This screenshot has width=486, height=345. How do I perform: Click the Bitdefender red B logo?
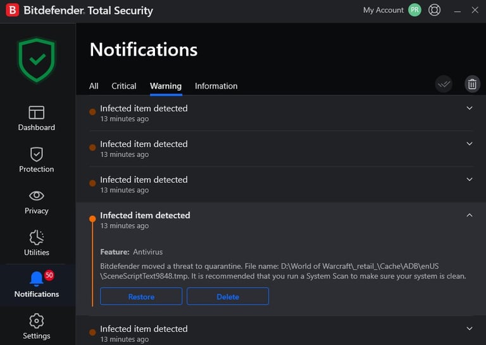pos(13,10)
